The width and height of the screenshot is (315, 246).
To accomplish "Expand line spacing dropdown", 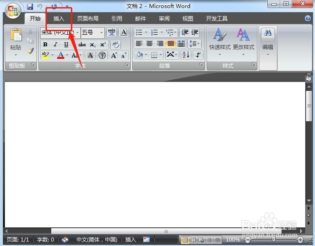I will [195, 44].
